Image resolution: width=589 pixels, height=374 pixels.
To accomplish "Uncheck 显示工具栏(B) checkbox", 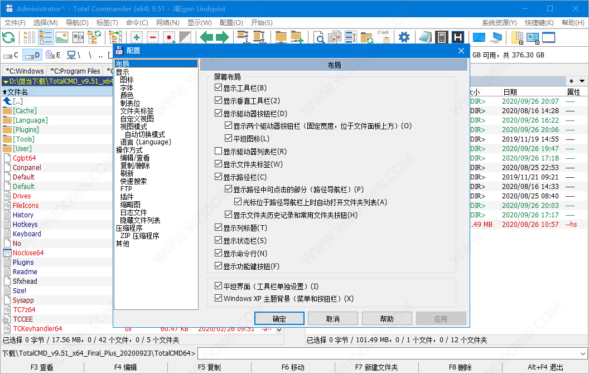I will coord(218,88).
